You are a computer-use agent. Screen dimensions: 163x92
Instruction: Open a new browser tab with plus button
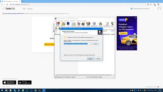(23, 2)
